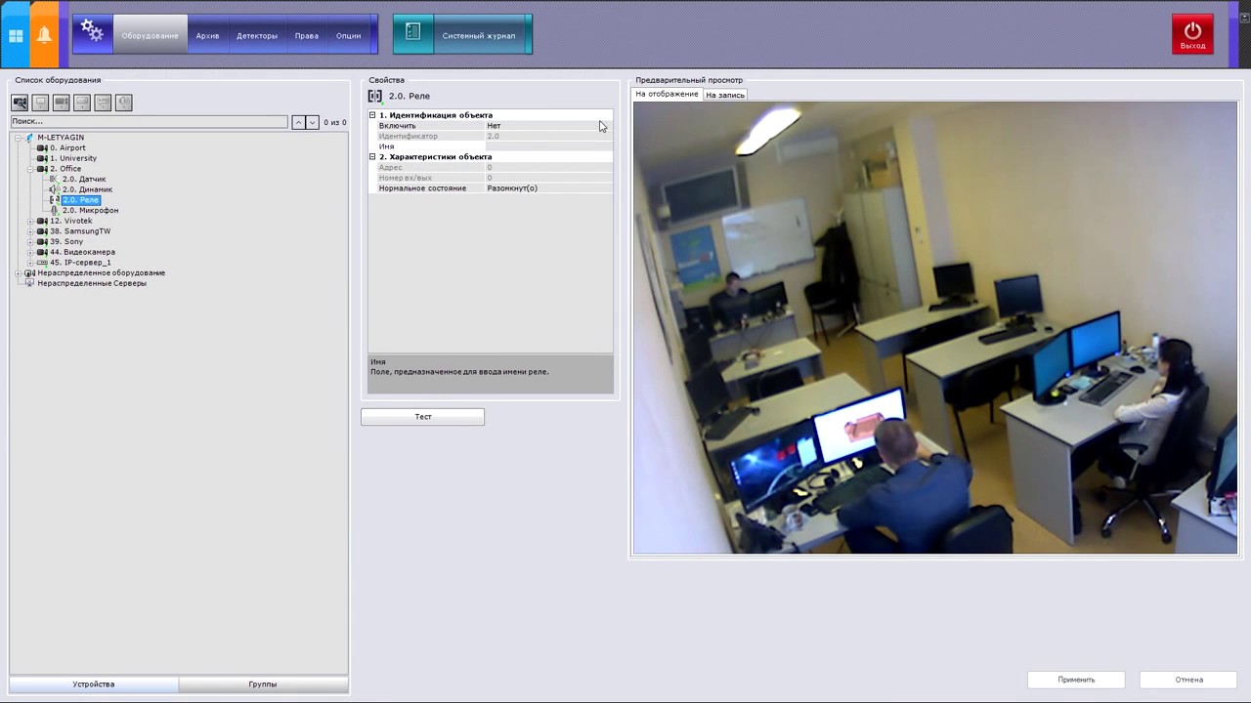
Task: Collapse the 2. Office camera node
Action: [x=30, y=169]
